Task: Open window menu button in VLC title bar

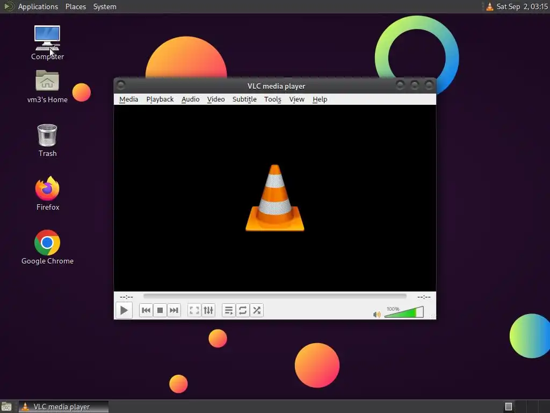Action: pyautogui.click(x=121, y=86)
